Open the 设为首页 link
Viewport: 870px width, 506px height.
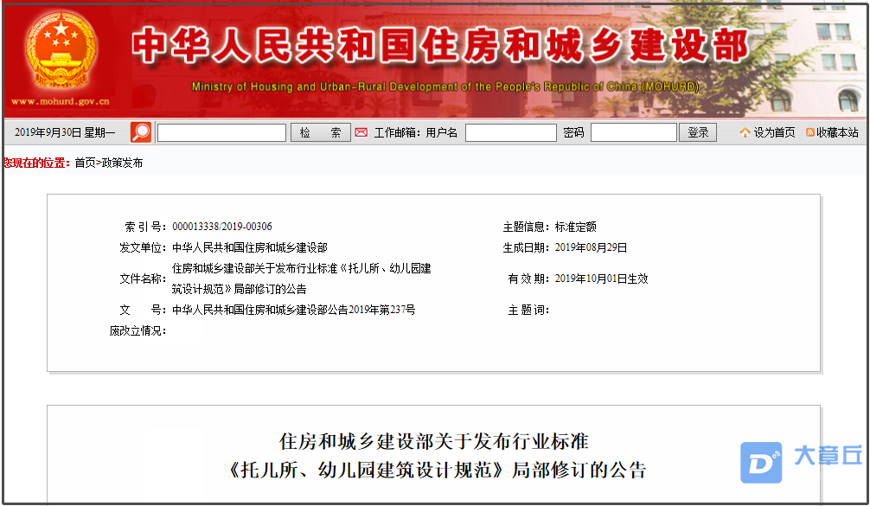[774, 132]
